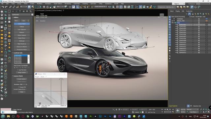The width and height of the screenshot is (211, 119).
Task: Click the Camera Match utility button
Action: (x=22, y=24)
